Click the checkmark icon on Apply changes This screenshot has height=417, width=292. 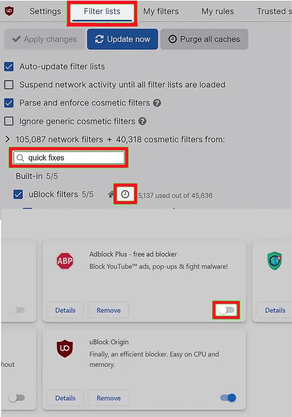tap(16, 39)
